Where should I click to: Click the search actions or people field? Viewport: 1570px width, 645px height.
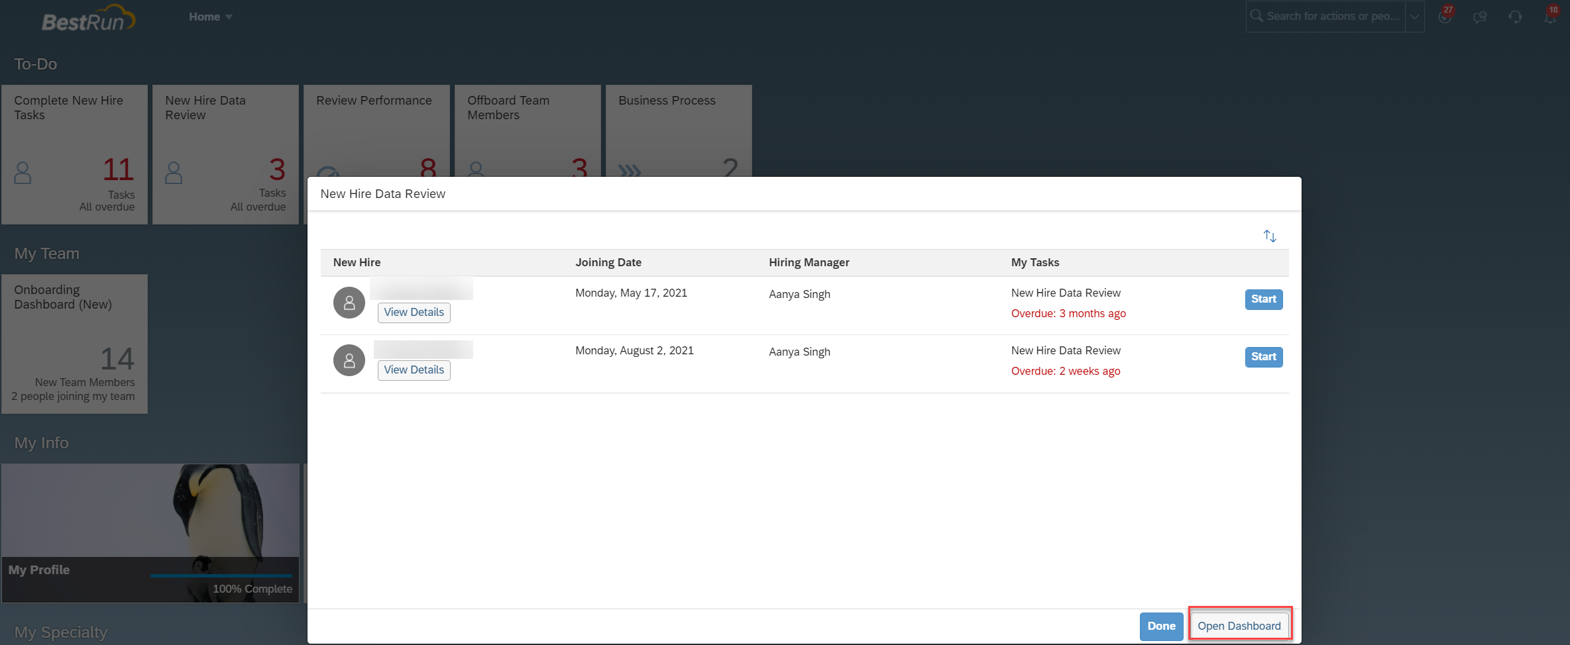pos(1325,16)
